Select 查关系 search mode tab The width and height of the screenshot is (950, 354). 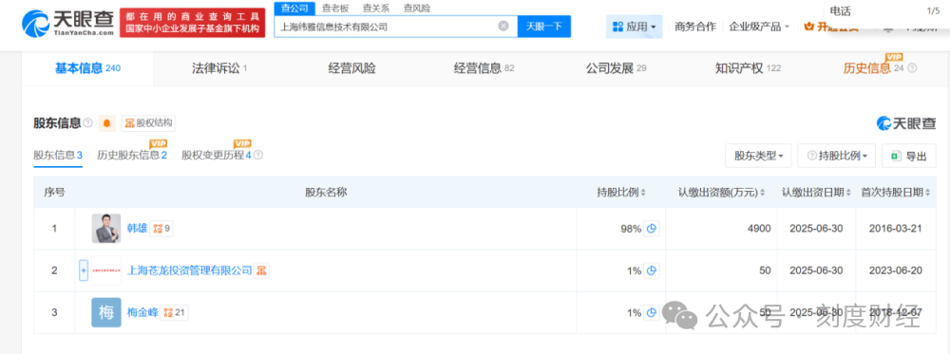coord(375,8)
